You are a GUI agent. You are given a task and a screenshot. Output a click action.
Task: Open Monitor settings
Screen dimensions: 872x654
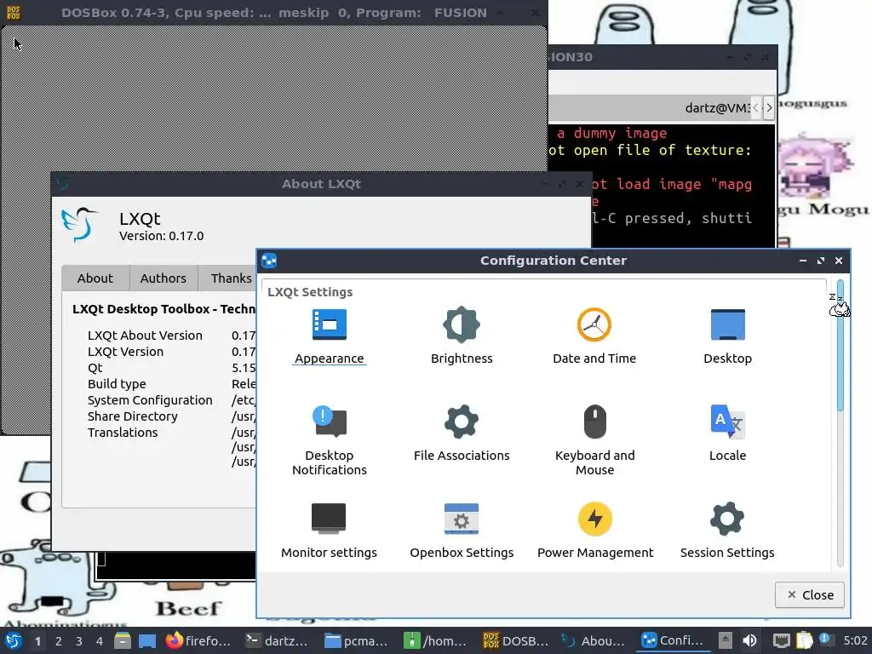pyautogui.click(x=329, y=530)
